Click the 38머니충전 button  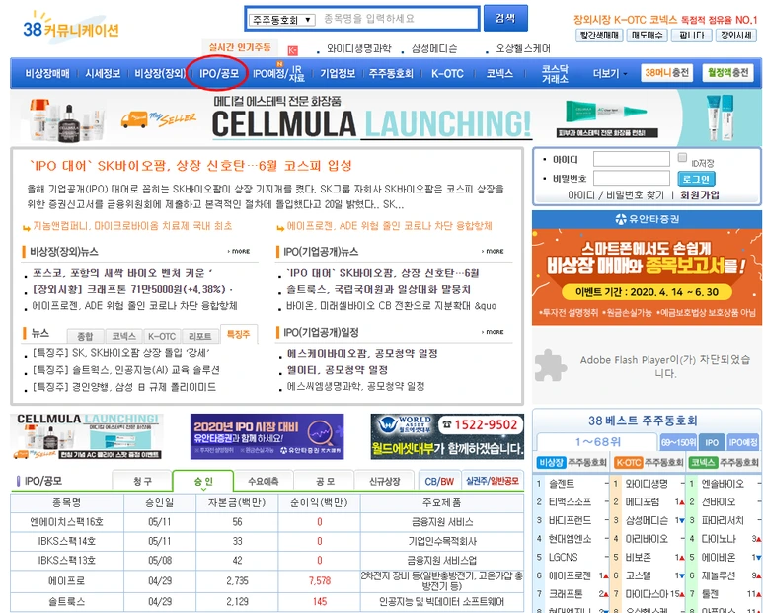[x=666, y=73]
